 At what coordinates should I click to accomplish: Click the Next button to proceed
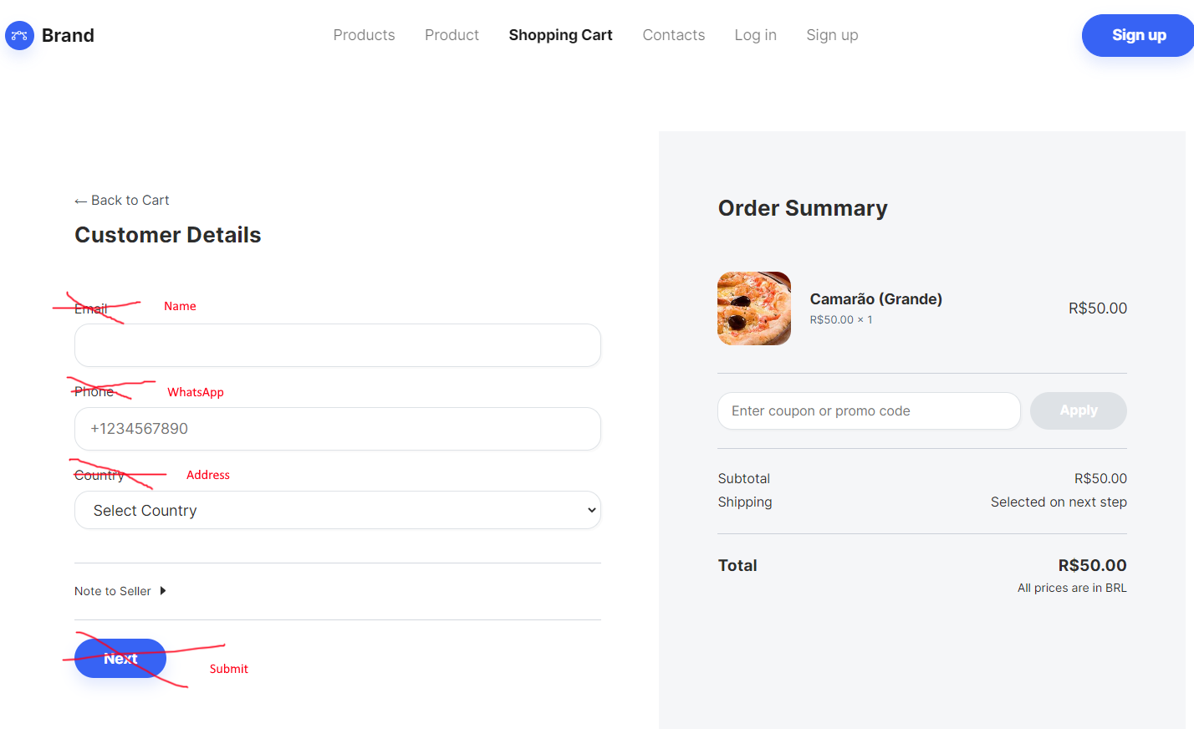pos(120,658)
